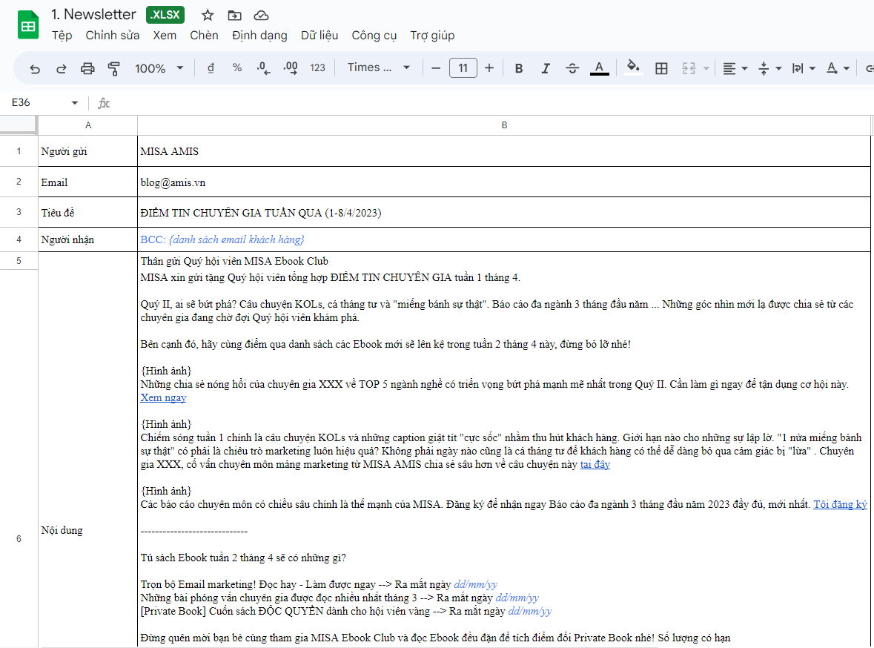Toggle strikethrough formatting
Image resolution: width=874 pixels, height=648 pixels.
pyautogui.click(x=572, y=68)
